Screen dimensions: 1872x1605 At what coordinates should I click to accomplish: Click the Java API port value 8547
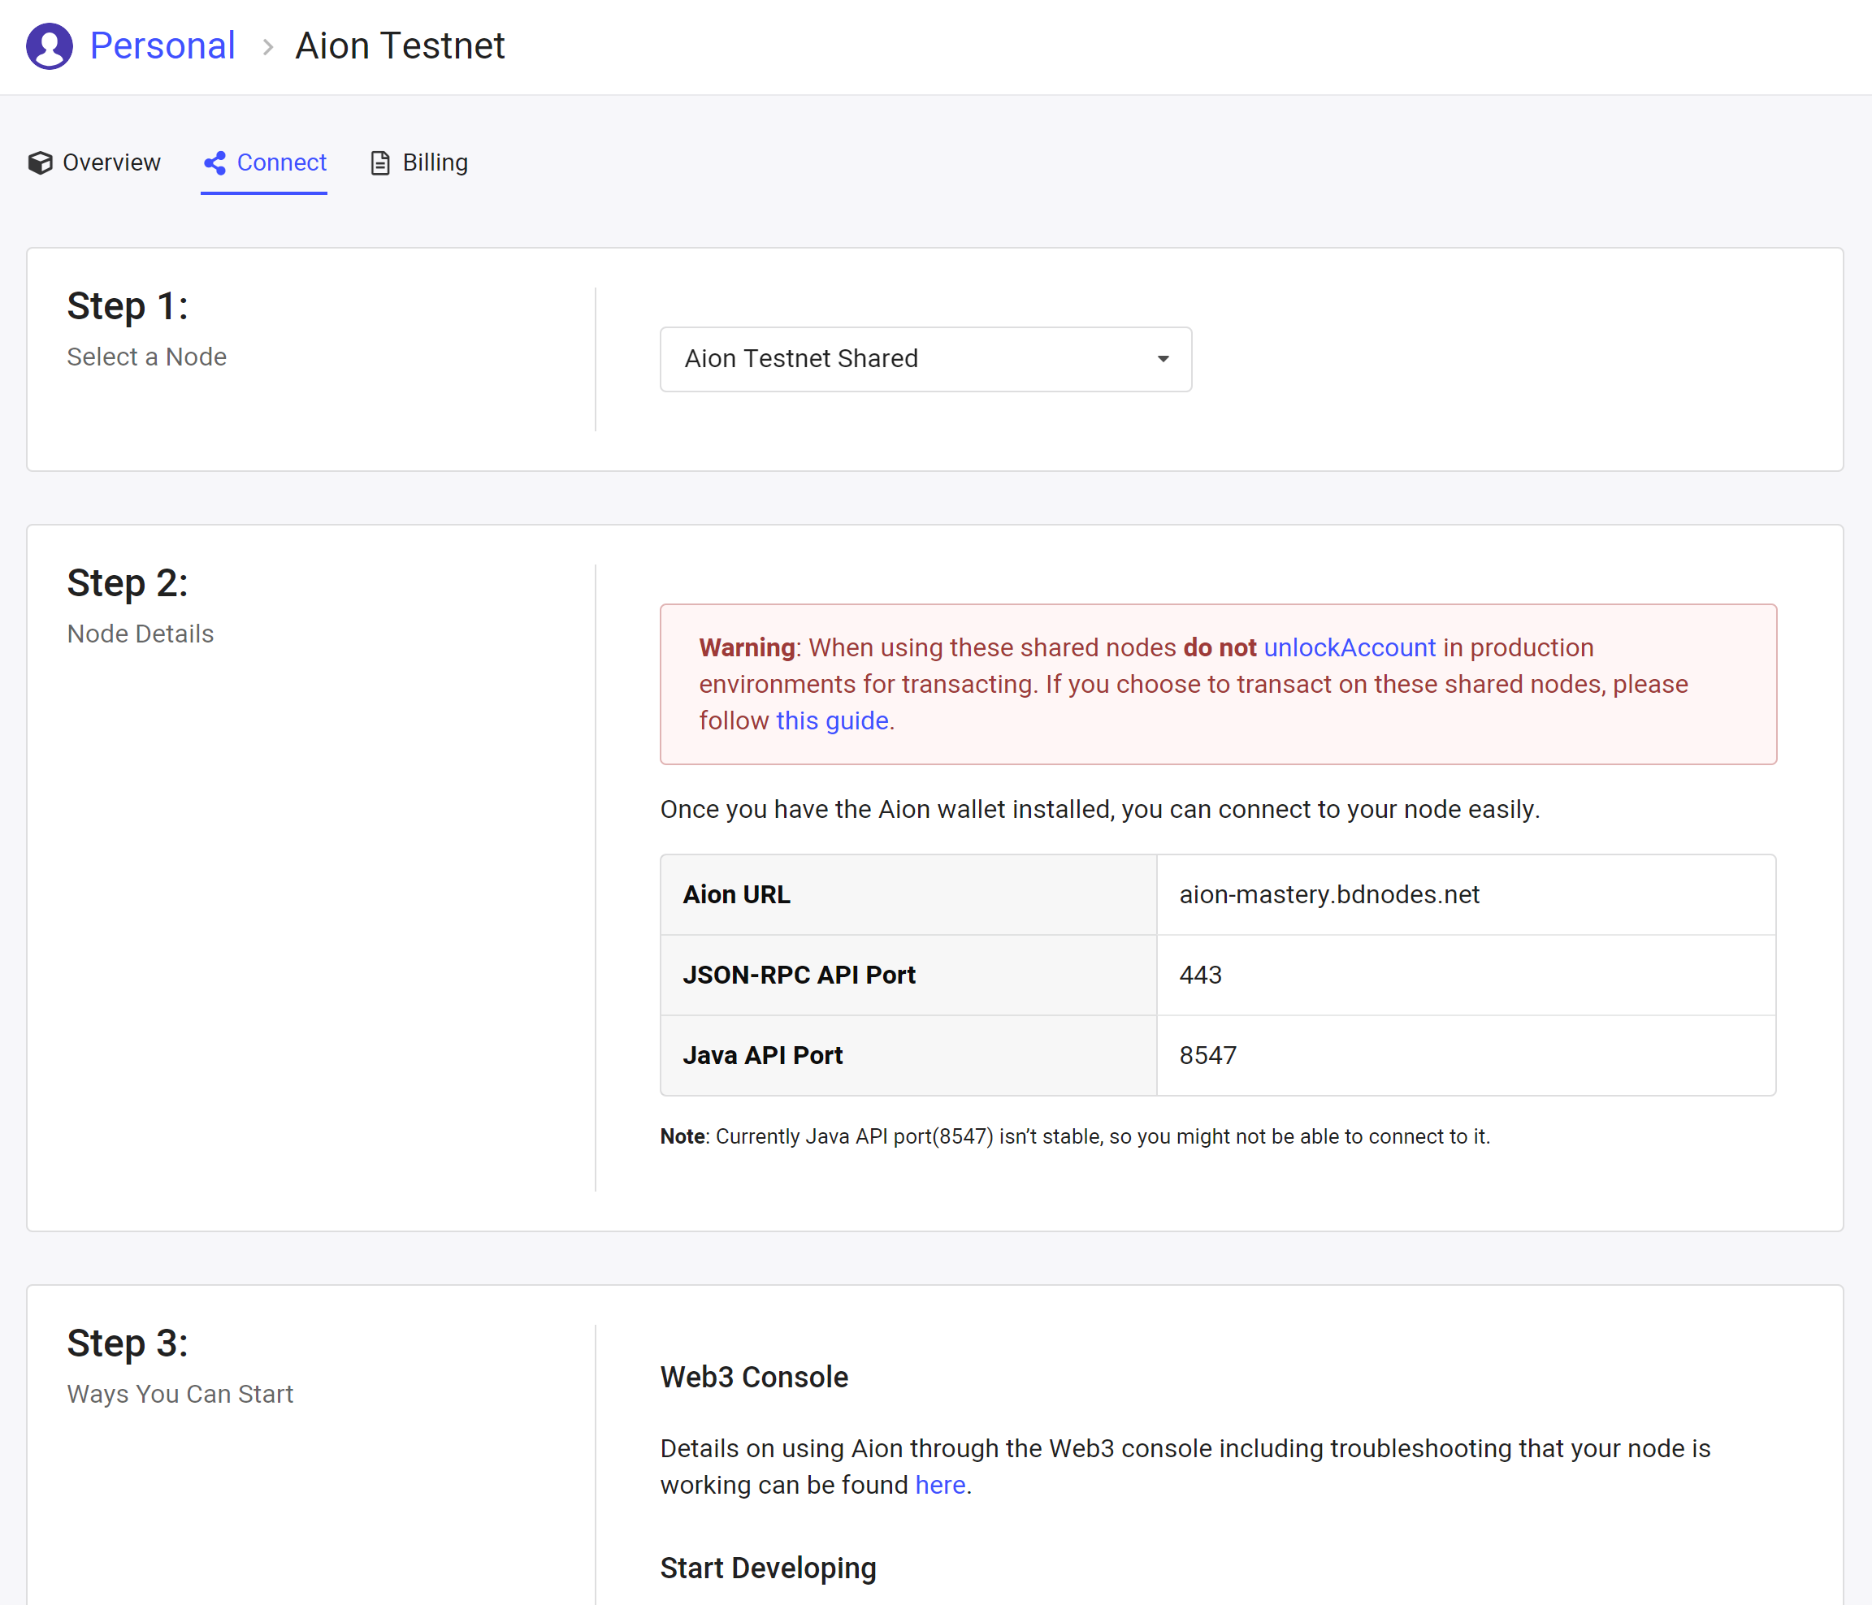pos(1207,1055)
